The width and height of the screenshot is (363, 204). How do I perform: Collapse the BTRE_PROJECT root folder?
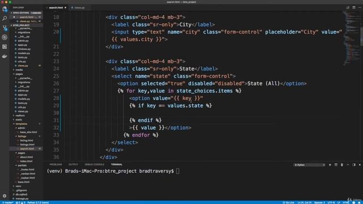click(26, 25)
